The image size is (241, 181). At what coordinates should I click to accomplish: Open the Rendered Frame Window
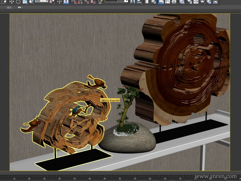[196, 2]
